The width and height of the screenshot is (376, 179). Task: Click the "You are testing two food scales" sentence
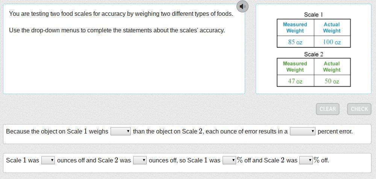(x=121, y=14)
